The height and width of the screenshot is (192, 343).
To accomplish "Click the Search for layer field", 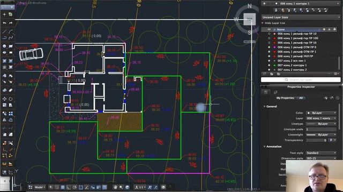I will pos(301,80).
